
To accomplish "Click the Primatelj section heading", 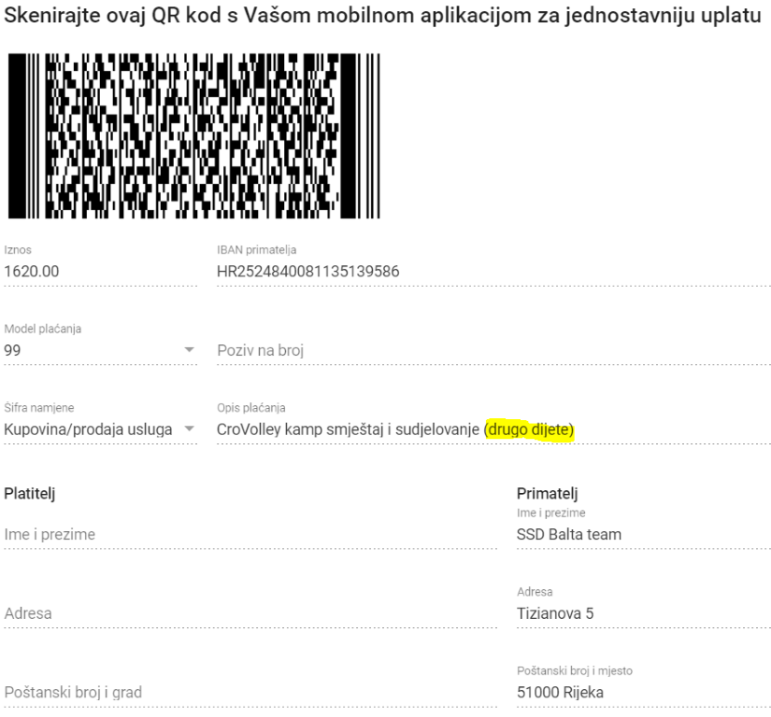I will (548, 494).
